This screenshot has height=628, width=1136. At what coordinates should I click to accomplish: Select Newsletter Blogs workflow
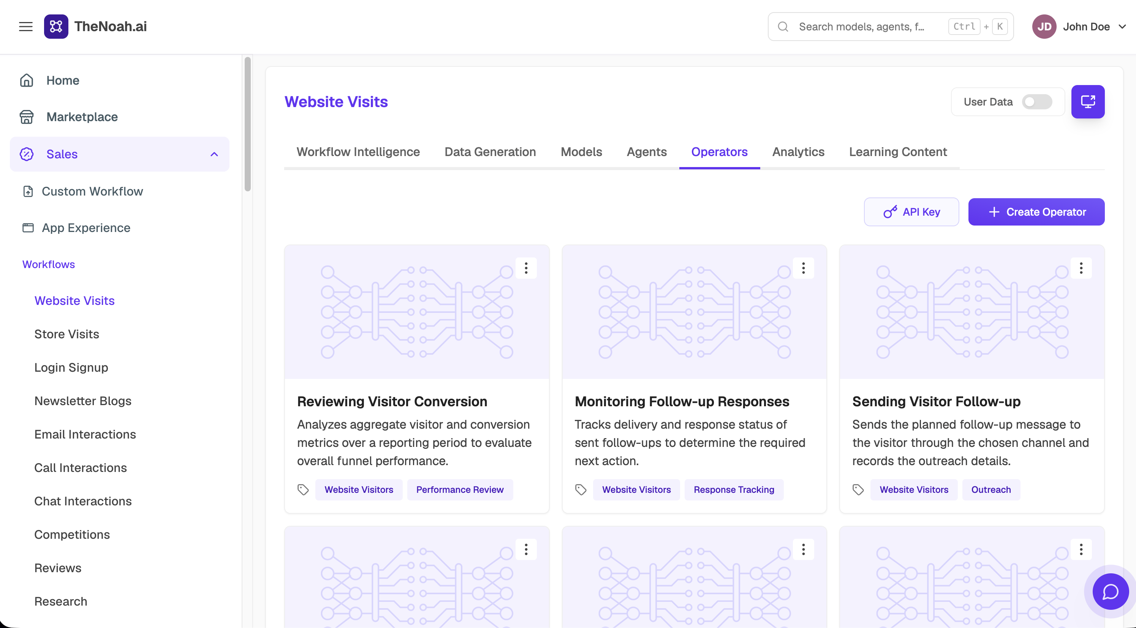click(83, 401)
